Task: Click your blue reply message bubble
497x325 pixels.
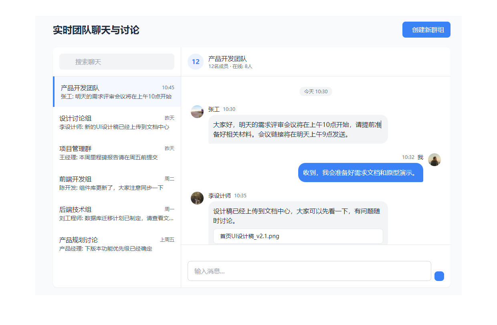Action: point(360,173)
